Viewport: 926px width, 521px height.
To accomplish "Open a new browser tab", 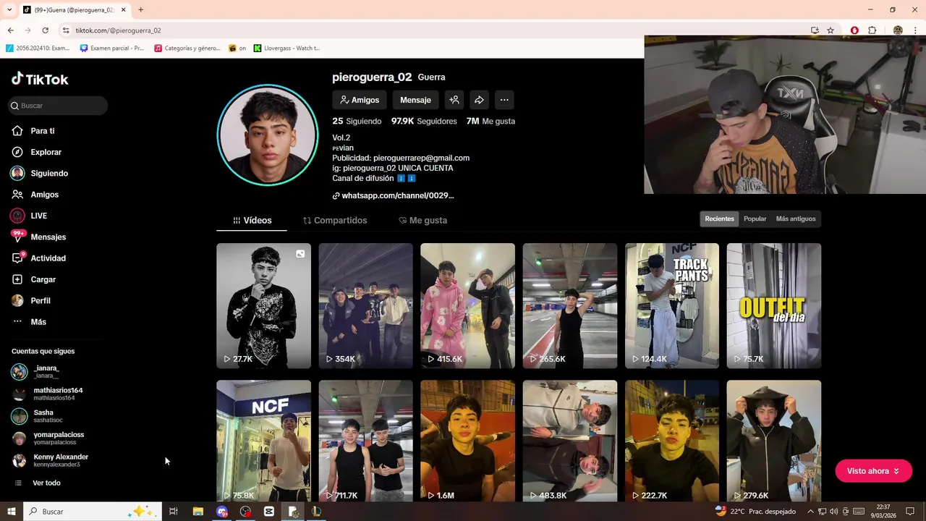I will 140,9.
